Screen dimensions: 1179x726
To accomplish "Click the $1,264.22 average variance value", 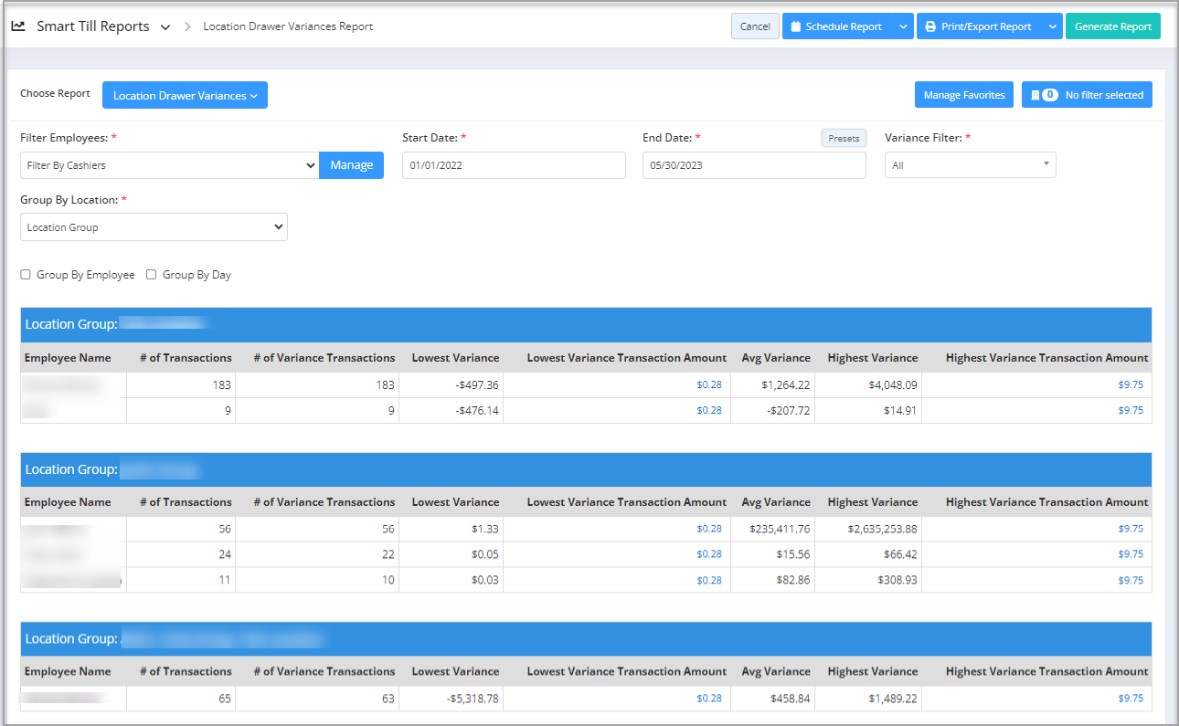I will [x=786, y=384].
